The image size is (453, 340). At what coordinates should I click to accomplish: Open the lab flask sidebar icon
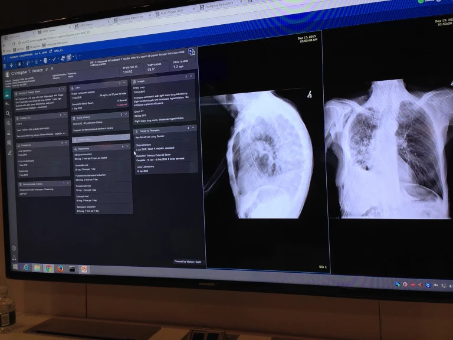(x=8, y=133)
